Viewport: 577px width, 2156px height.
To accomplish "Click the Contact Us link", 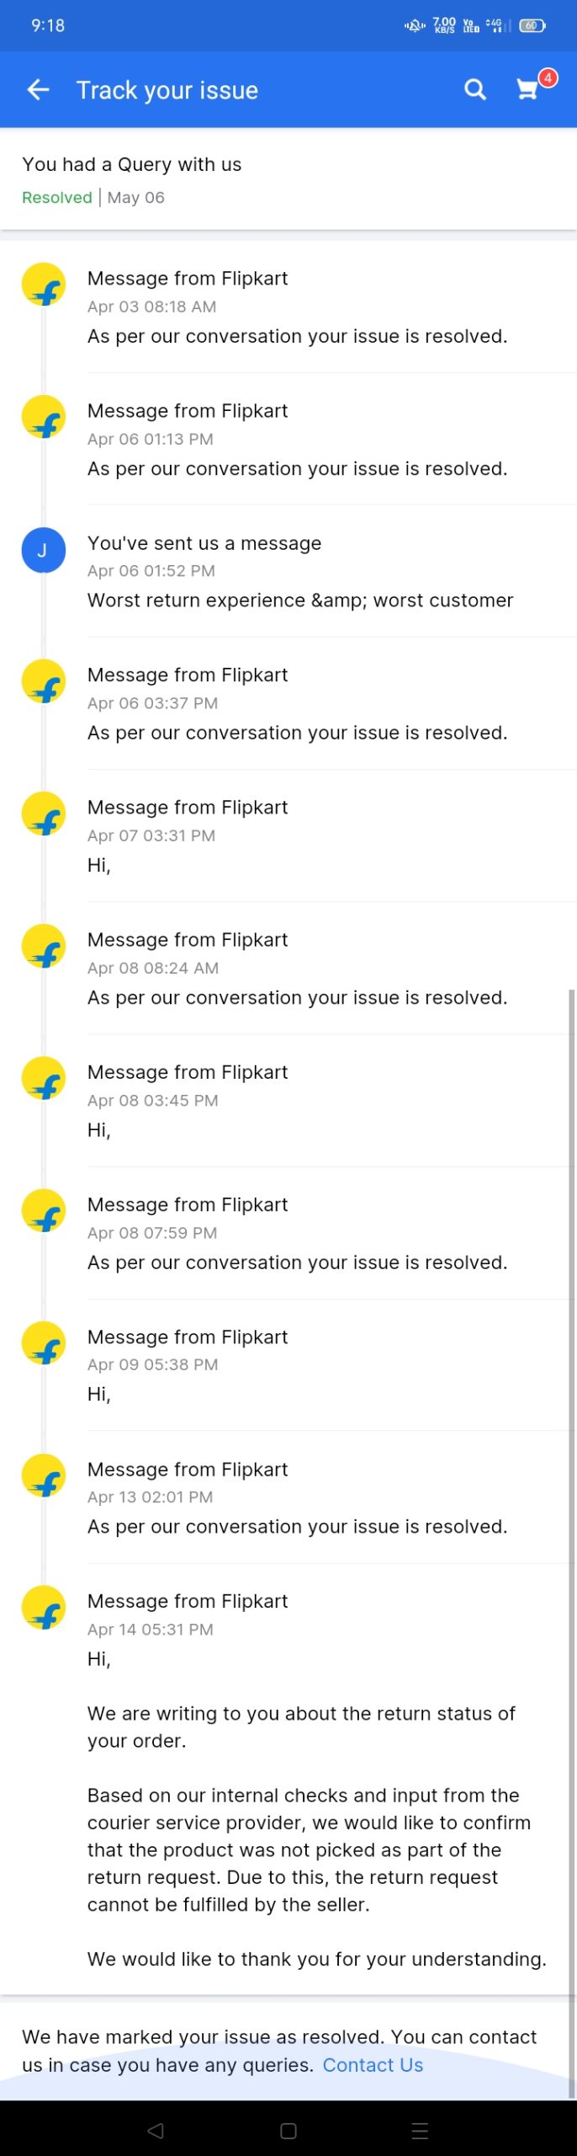I will pos(373,2064).
